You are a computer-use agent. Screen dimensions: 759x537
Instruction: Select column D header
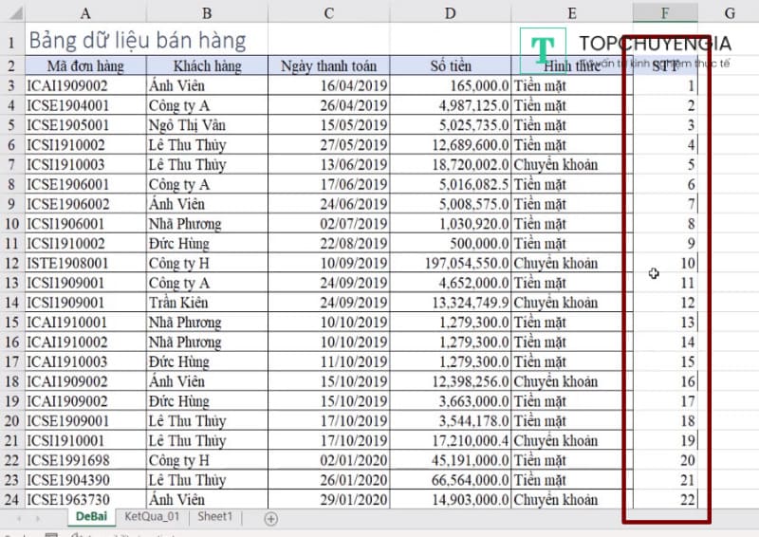tap(450, 12)
